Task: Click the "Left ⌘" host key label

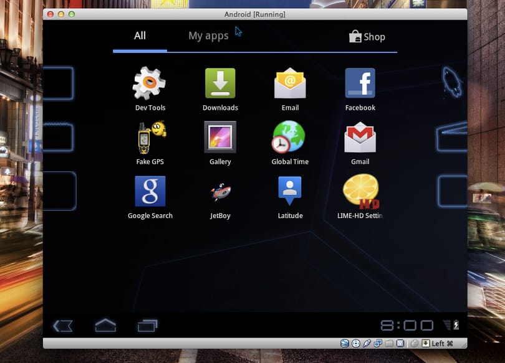Action: [442, 344]
